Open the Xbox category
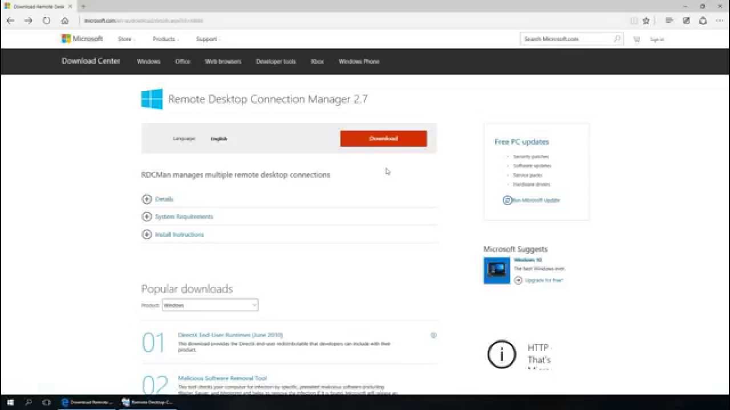Viewport: 730px width, 410px height. (317, 61)
